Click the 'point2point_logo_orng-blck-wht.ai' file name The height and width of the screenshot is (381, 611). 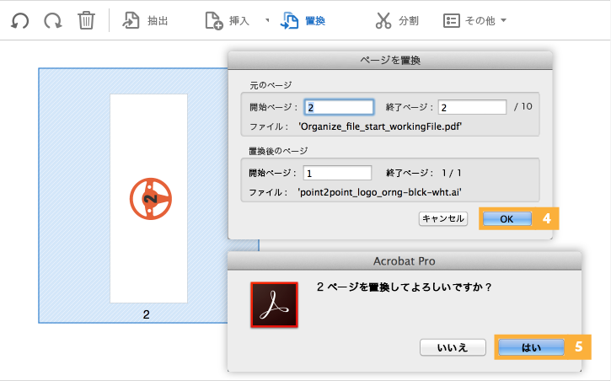(x=380, y=192)
